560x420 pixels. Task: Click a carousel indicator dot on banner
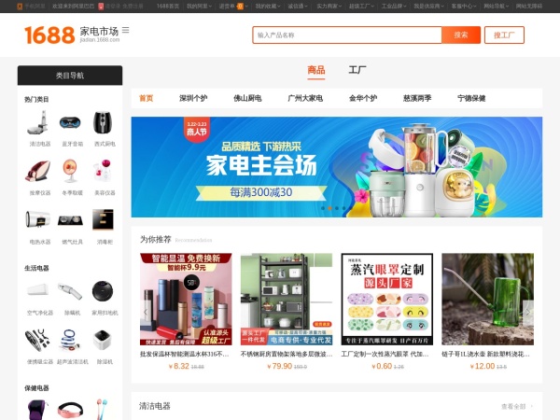[337, 208]
